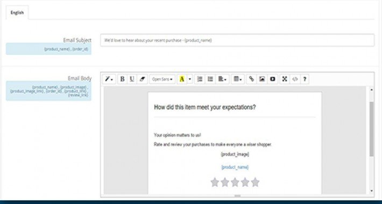Screen dimensions: 382x204
Task: Click the eraser Remove Font Style icon
Action: click(x=142, y=79)
